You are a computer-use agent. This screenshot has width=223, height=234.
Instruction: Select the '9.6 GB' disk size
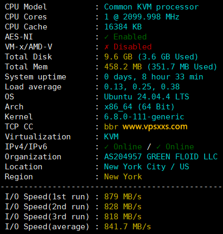point(118,57)
